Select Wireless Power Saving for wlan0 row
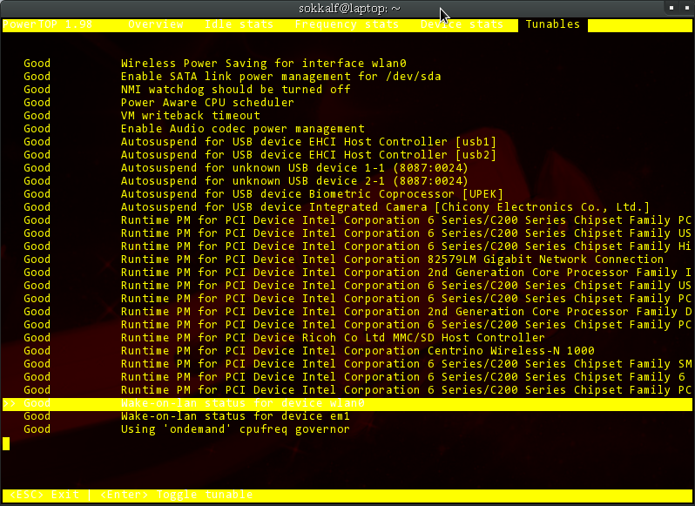Image resolution: width=695 pixels, height=506 pixels. (x=347, y=64)
